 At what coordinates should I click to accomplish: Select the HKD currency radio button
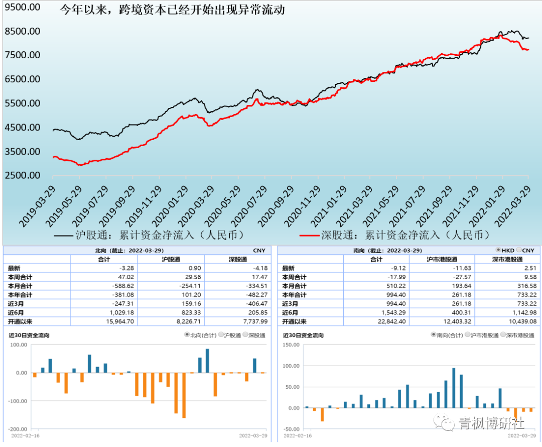pyautogui.click(x=498, y=250)
